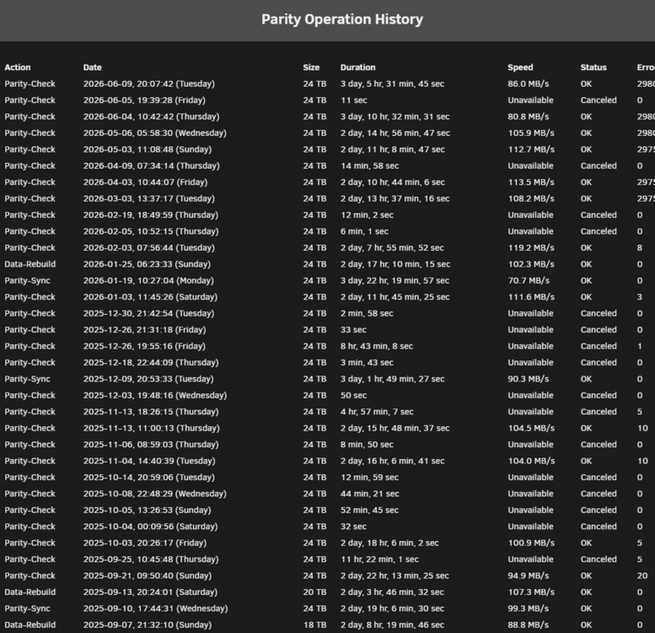Select duration 3 day, 5 hr, 31 min, 45 sec
655x633 pixels.
point(392,84)
